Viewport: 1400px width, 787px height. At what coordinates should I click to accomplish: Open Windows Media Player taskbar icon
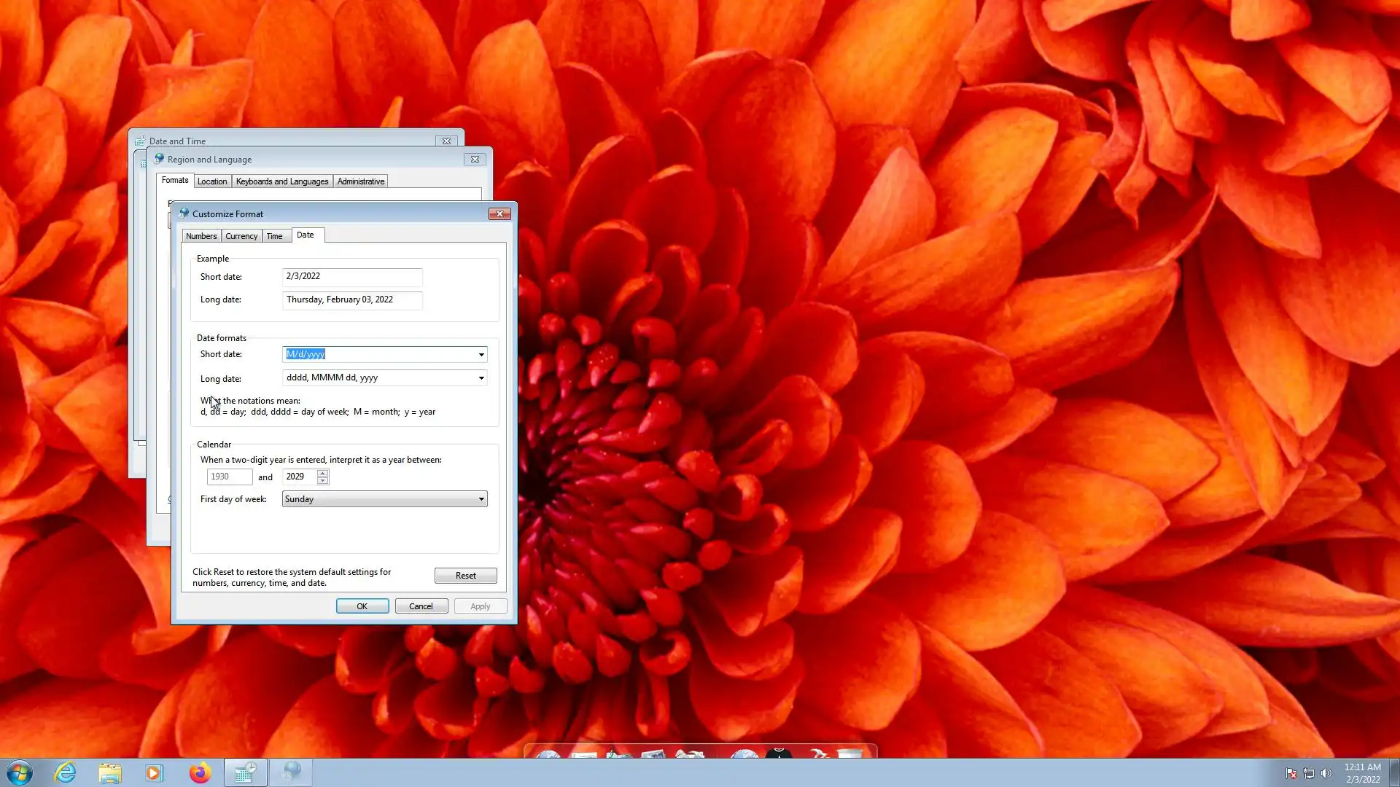click(155, 772)
